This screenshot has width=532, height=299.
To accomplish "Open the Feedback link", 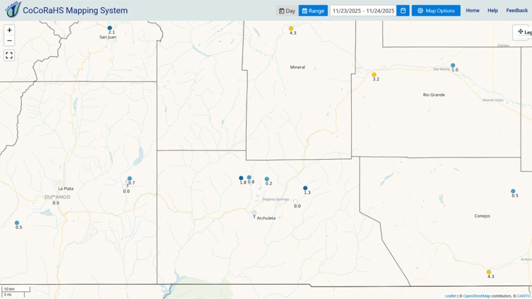I will 517,10.
